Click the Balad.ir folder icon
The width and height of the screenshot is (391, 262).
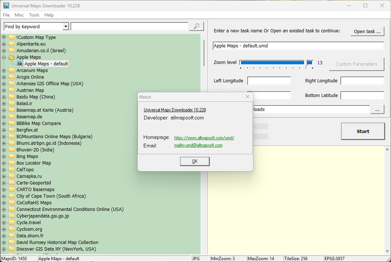(x=12, y=103)
